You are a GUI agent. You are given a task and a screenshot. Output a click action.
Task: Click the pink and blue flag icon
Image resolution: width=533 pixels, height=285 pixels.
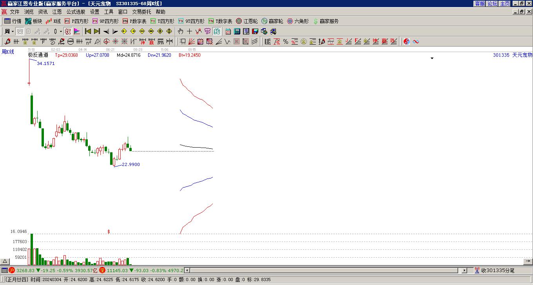[77, 31]
